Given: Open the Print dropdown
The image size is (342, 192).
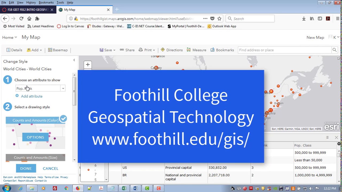Looking at the screenshot, I should click(147, 50).
